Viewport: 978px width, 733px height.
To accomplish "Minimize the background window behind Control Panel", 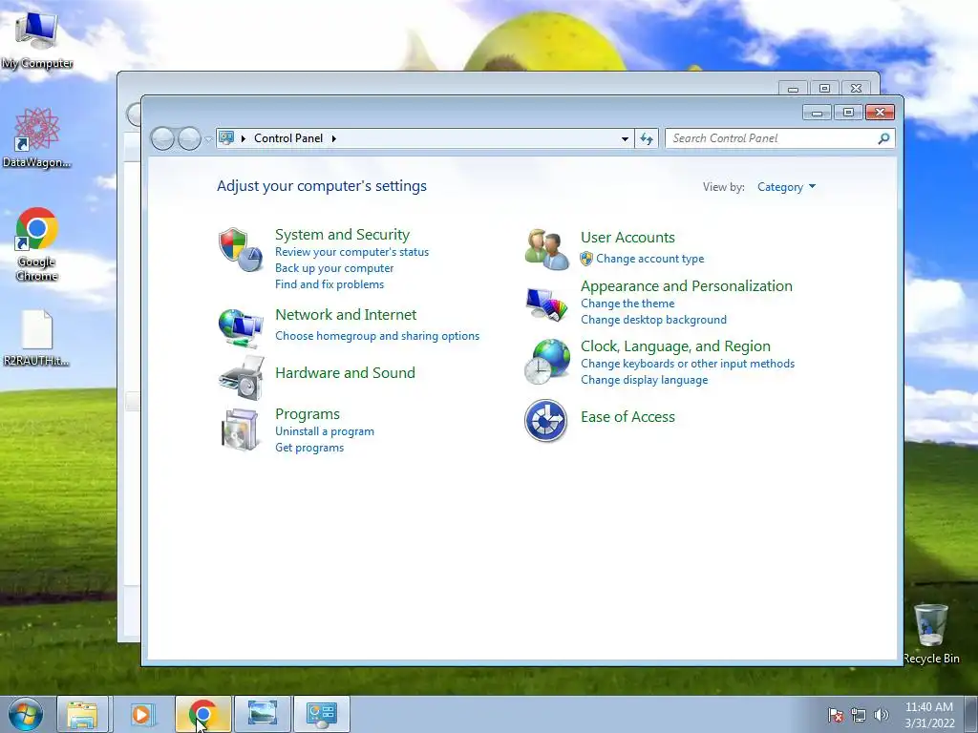I will (794, 89).
